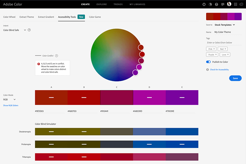This screenshot has height=164, width=246.
Task: Click the #A8039D hex field
Action: (x=148, y=111)
